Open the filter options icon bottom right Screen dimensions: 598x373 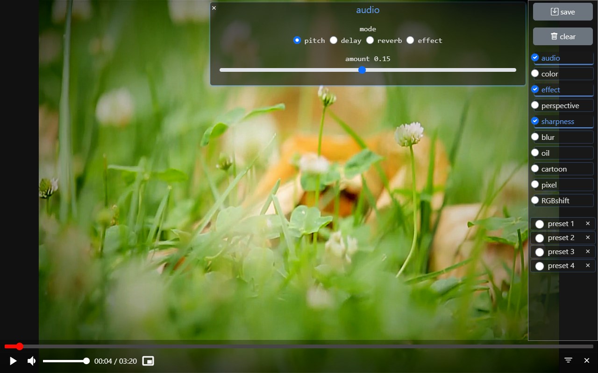(568, 360)
